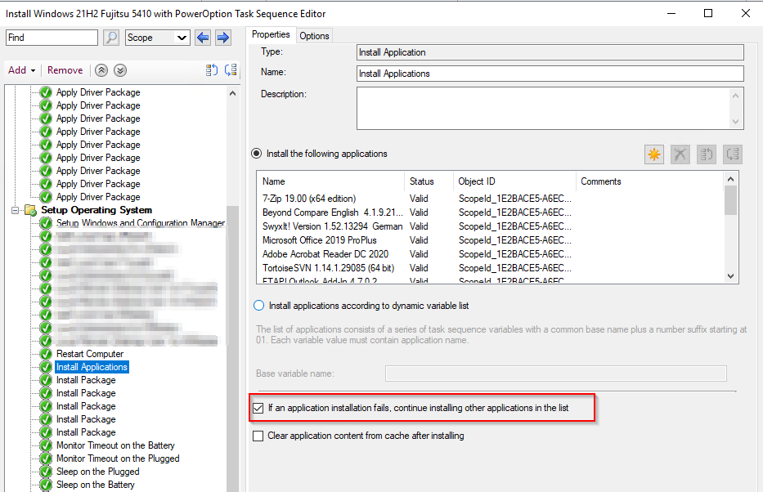The width and height of the screenshot is (763, 492).
Task: Click up arrow of task tree scrollbar
Action: point(232,93)
